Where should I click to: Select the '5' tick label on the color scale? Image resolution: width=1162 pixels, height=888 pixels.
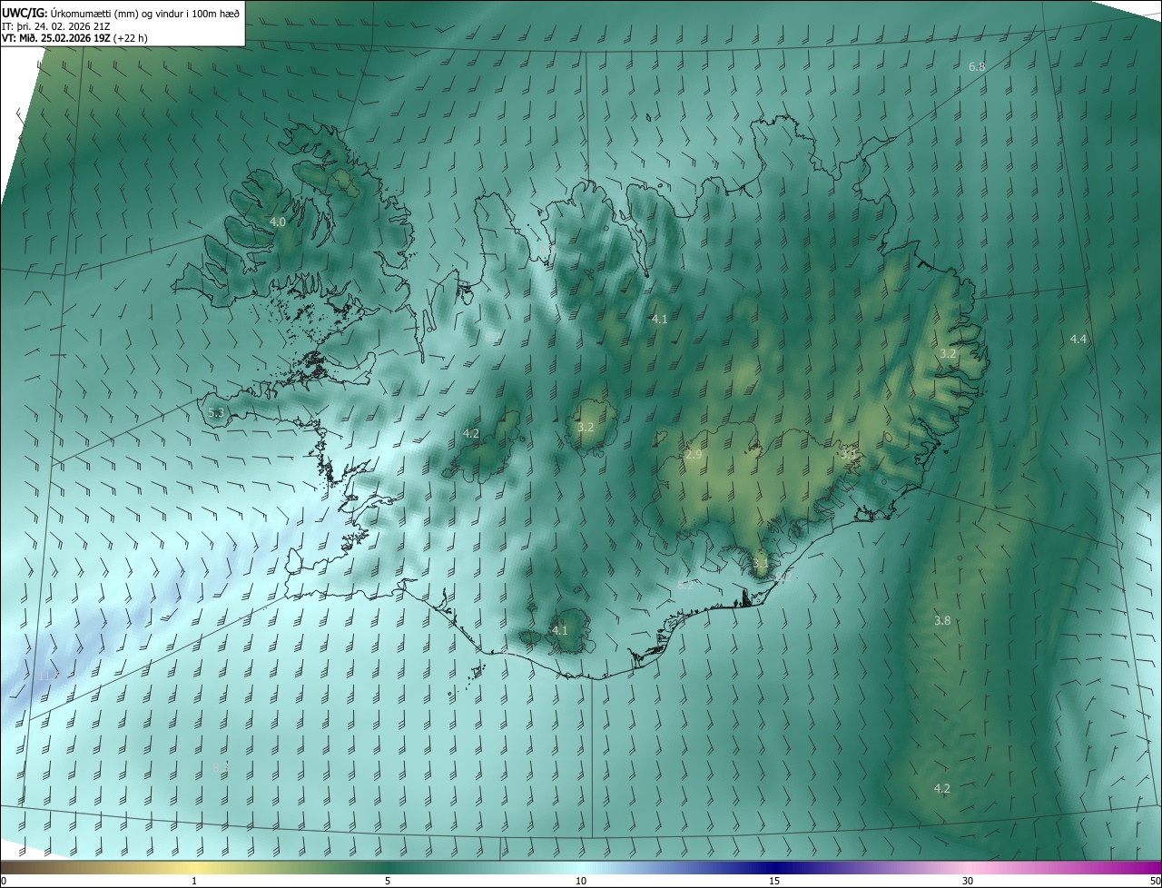388,881
